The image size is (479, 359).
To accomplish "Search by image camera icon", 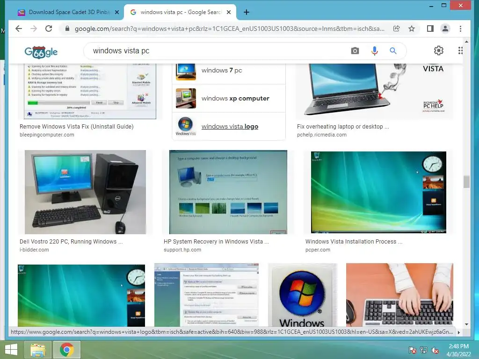I will pos(355,50).
